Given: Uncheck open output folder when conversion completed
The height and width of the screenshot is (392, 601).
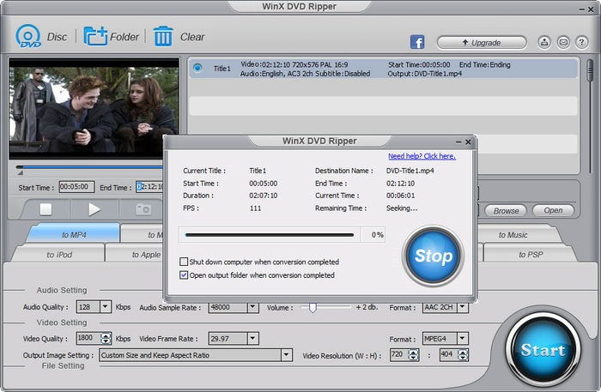Looking at the screenshot, I should (x=184, y=275).
